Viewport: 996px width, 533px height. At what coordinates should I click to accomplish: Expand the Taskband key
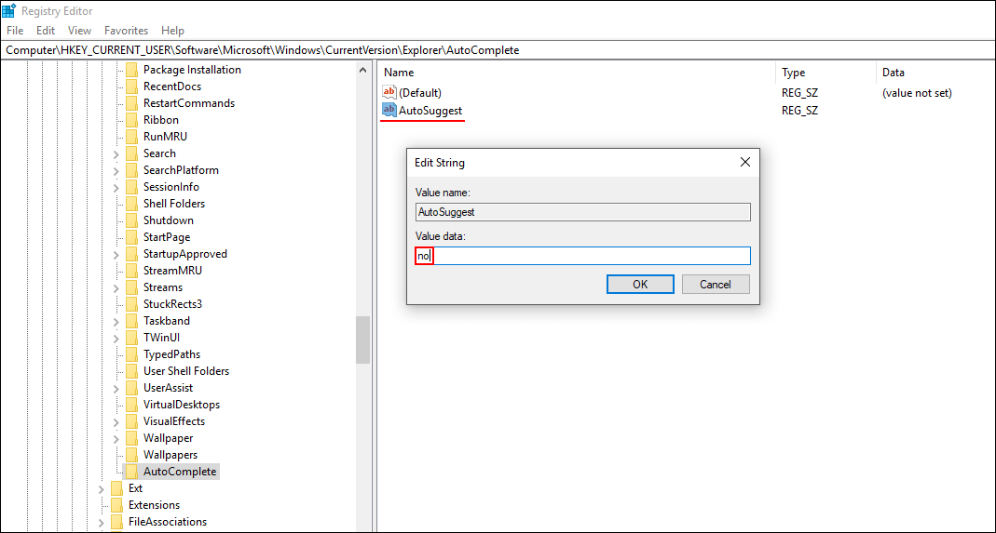click(116, 321)
